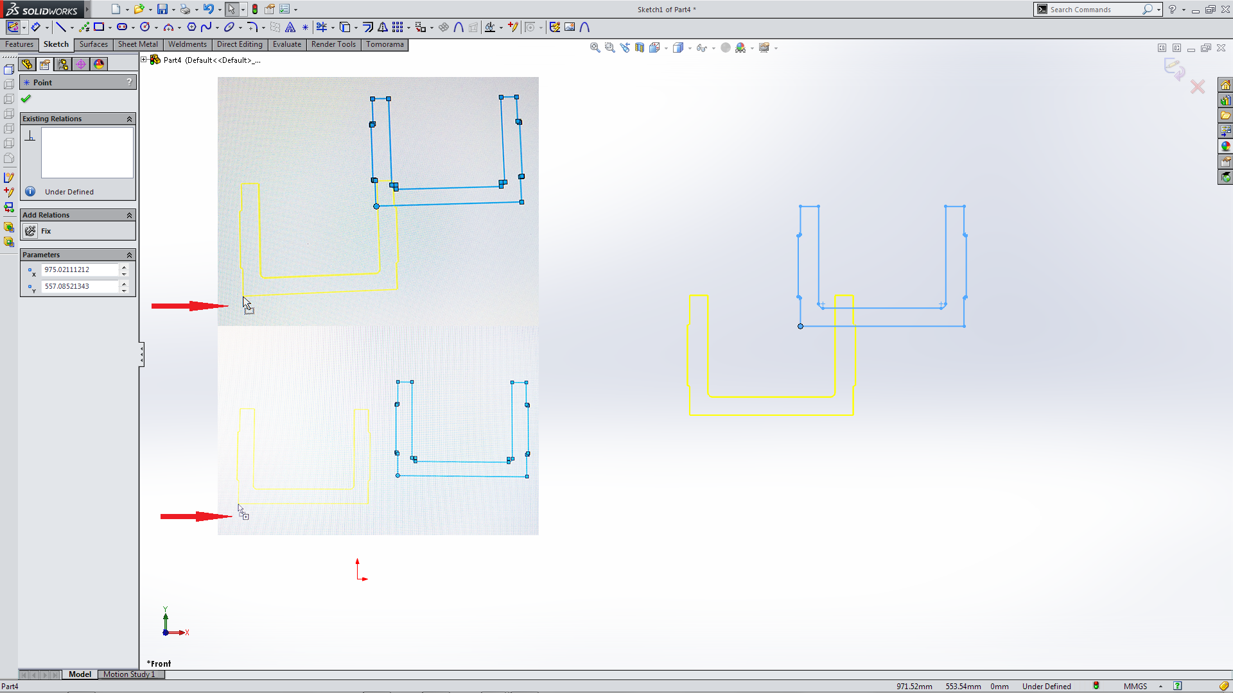Select the Line sketch tool
The width and height of the screenshot is (1233, 693).
point(62,27)
